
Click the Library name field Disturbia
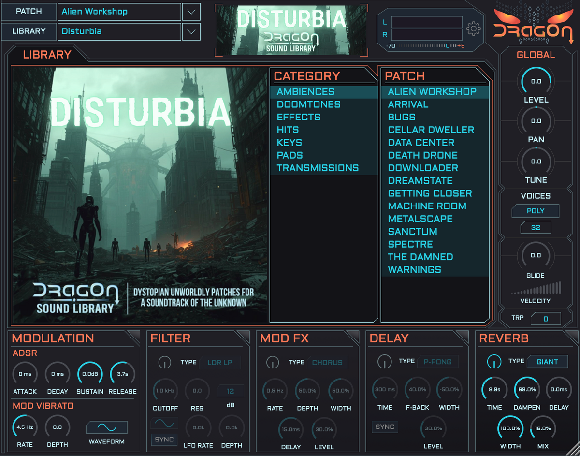pos(119,31)
